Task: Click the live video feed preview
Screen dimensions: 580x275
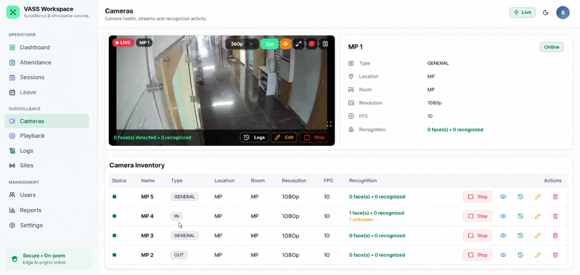Action: click(x=221, y=90)
